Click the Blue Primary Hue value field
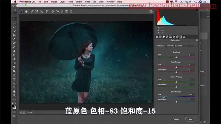Image resolution: width=221 pixels, height=124 pixels. coord(192,95)
